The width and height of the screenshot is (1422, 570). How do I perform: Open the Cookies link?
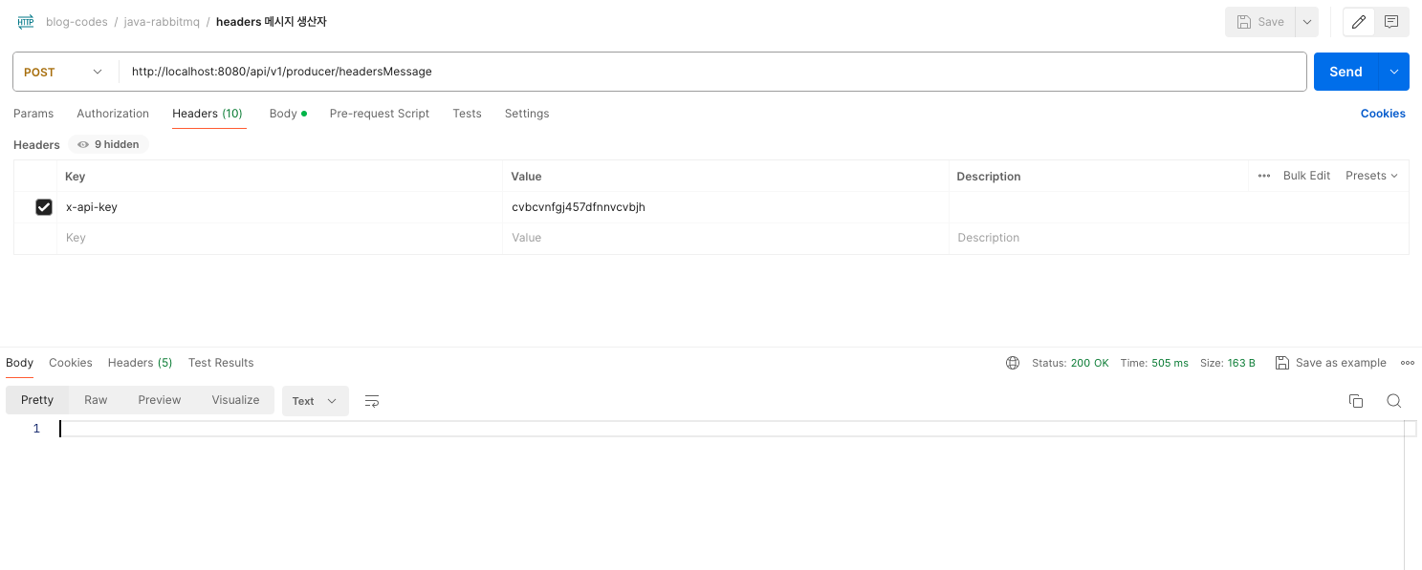[1383, 114]
